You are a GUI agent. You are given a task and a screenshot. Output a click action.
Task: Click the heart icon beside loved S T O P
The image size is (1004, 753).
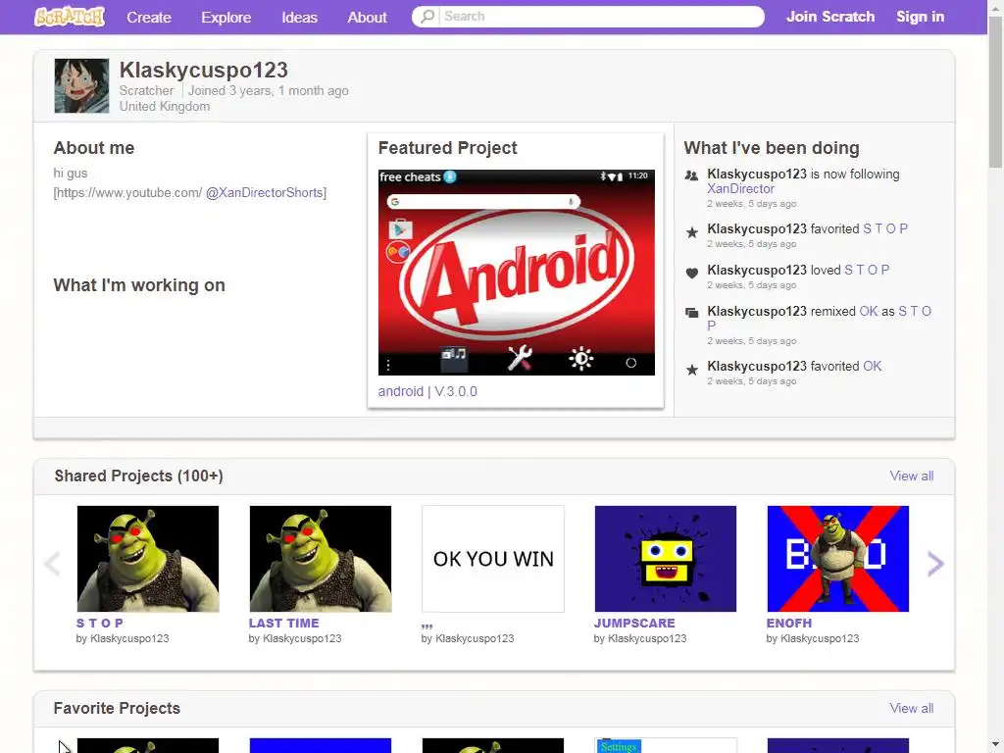pos(691,273)
